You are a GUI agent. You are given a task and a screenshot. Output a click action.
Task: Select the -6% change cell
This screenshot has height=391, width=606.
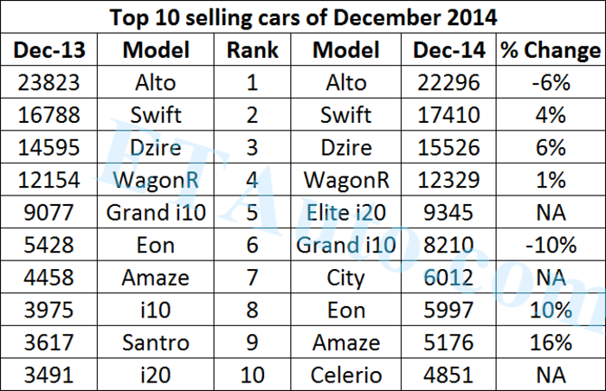pos(550,83)
